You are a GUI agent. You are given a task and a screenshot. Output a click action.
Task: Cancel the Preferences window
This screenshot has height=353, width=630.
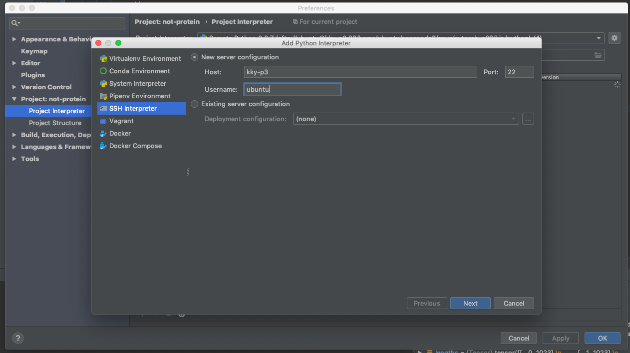click(x=519, y=338)
